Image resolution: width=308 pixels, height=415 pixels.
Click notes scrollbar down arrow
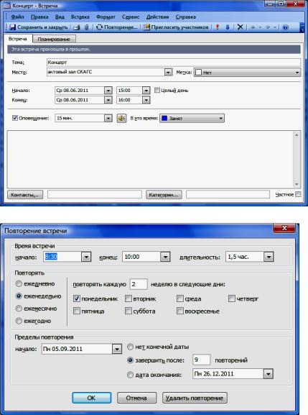click(297, 184)
